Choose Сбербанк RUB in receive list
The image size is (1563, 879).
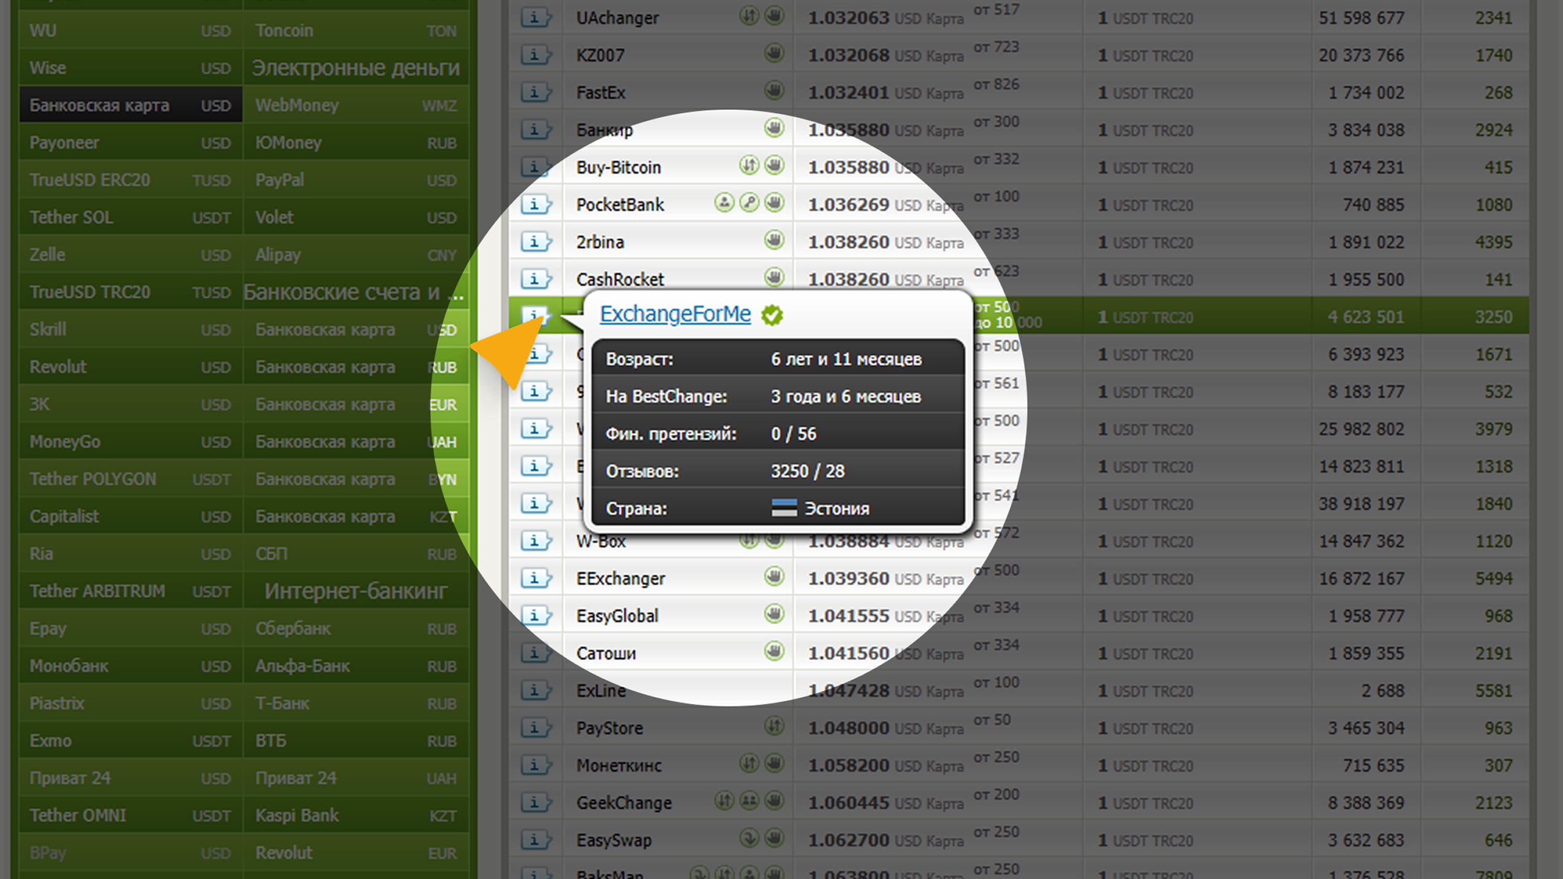[356, 628]
